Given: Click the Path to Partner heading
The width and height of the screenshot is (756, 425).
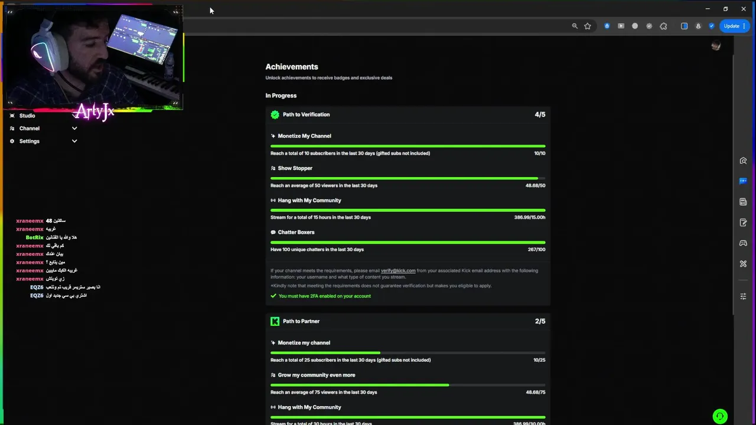Looking at the screenshot, I should (x=301, y=321).
